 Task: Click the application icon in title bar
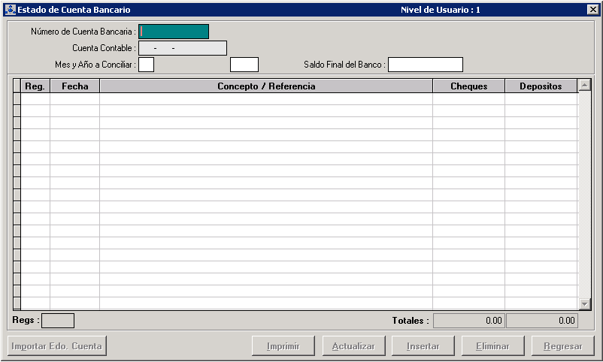pos(10,10)
